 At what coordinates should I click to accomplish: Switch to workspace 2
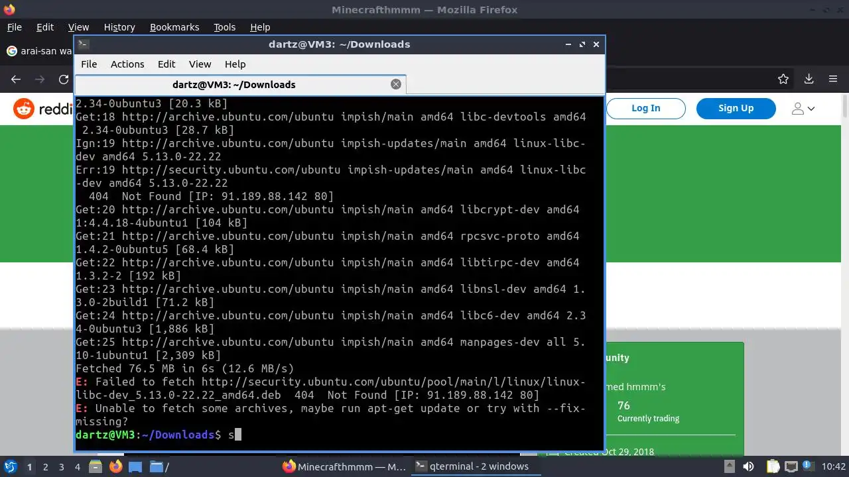pos(45,467)
